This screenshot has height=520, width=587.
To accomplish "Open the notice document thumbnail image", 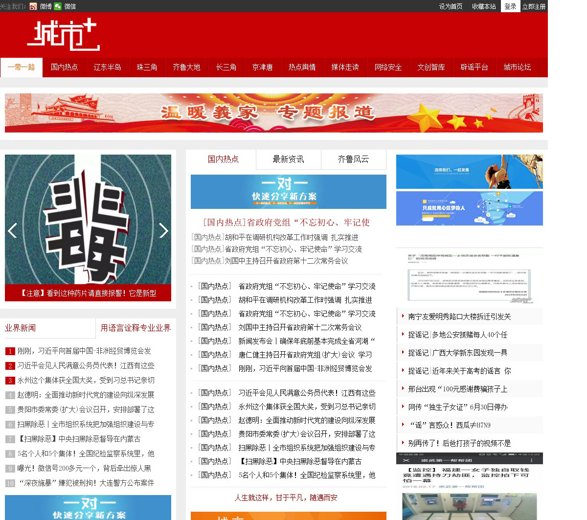I will pos(470,277).
